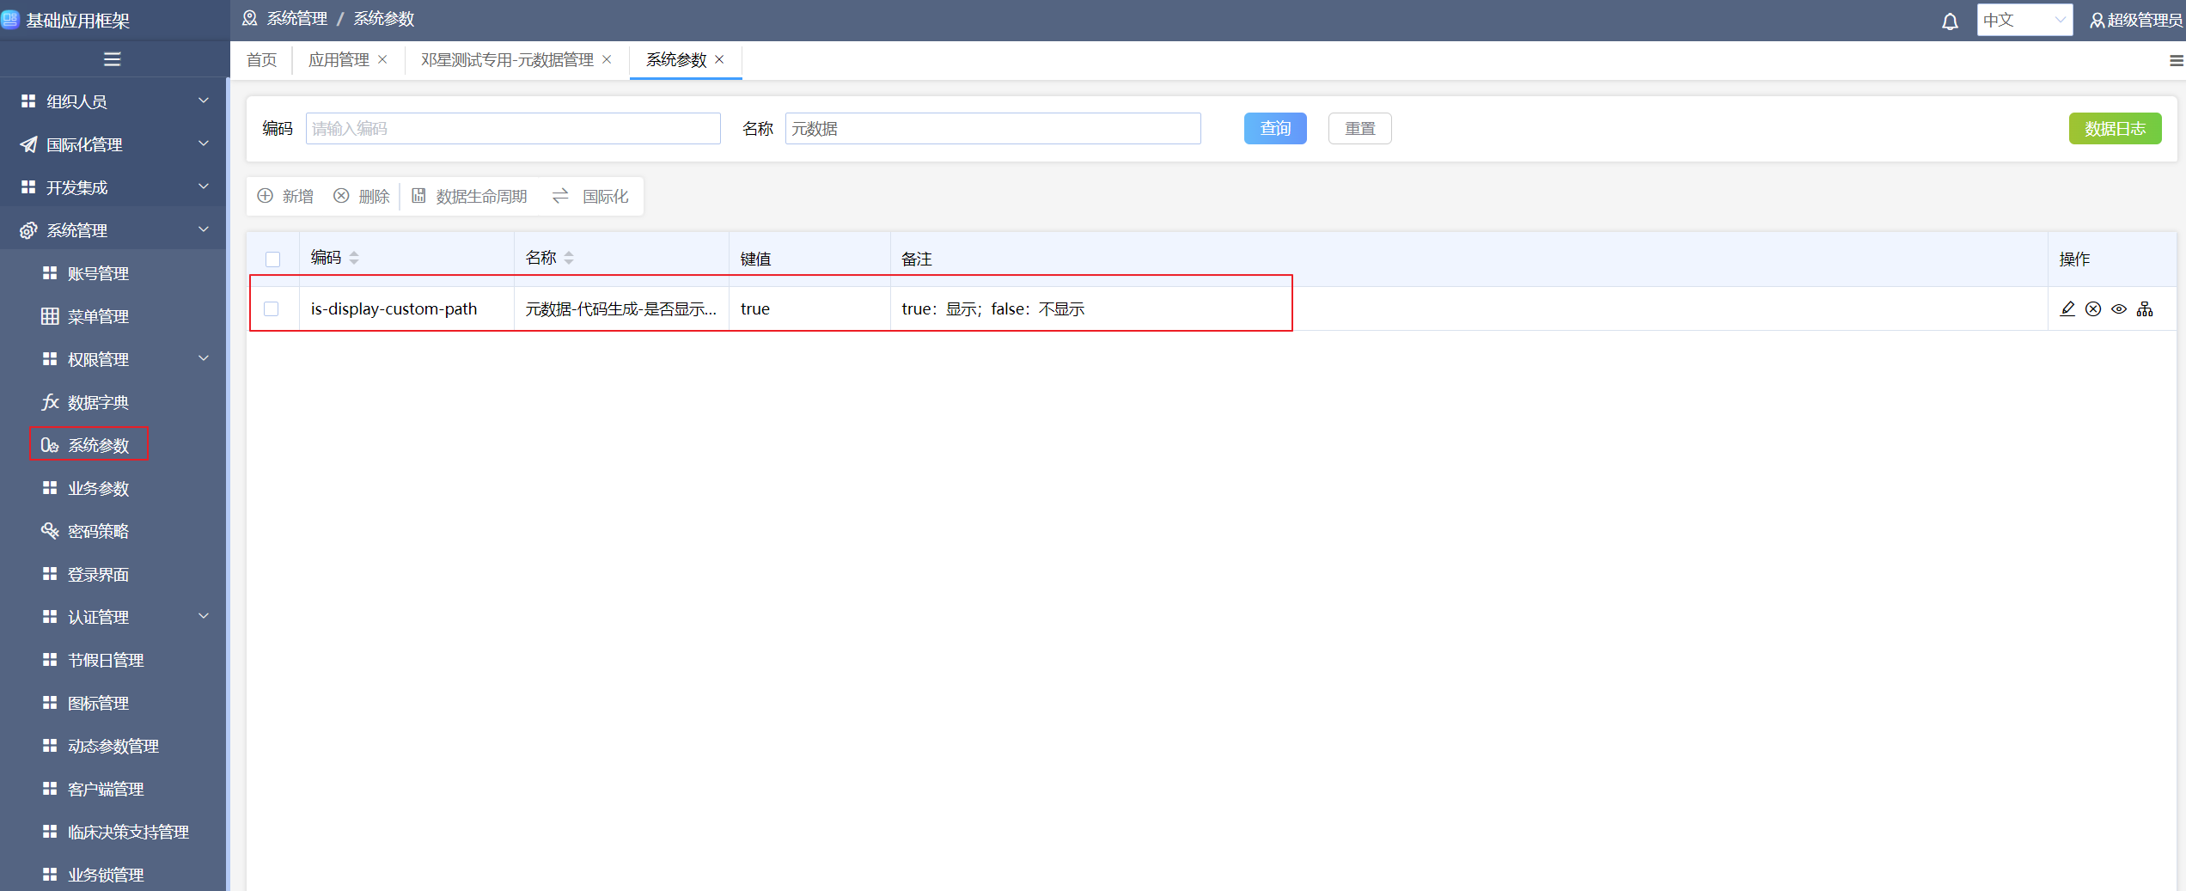Collapse sidebar with hamburger menu icon
The image size is (2186, 891).
tap(113, 59)
